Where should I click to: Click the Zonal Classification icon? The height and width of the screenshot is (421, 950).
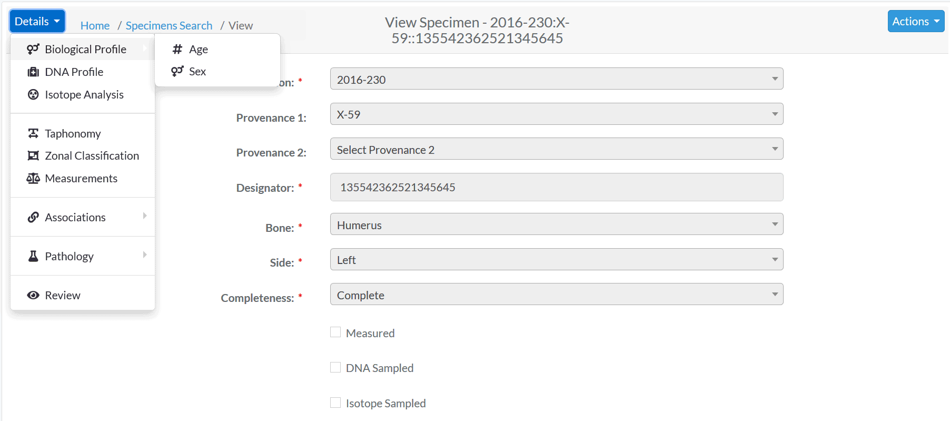(33, 155)
